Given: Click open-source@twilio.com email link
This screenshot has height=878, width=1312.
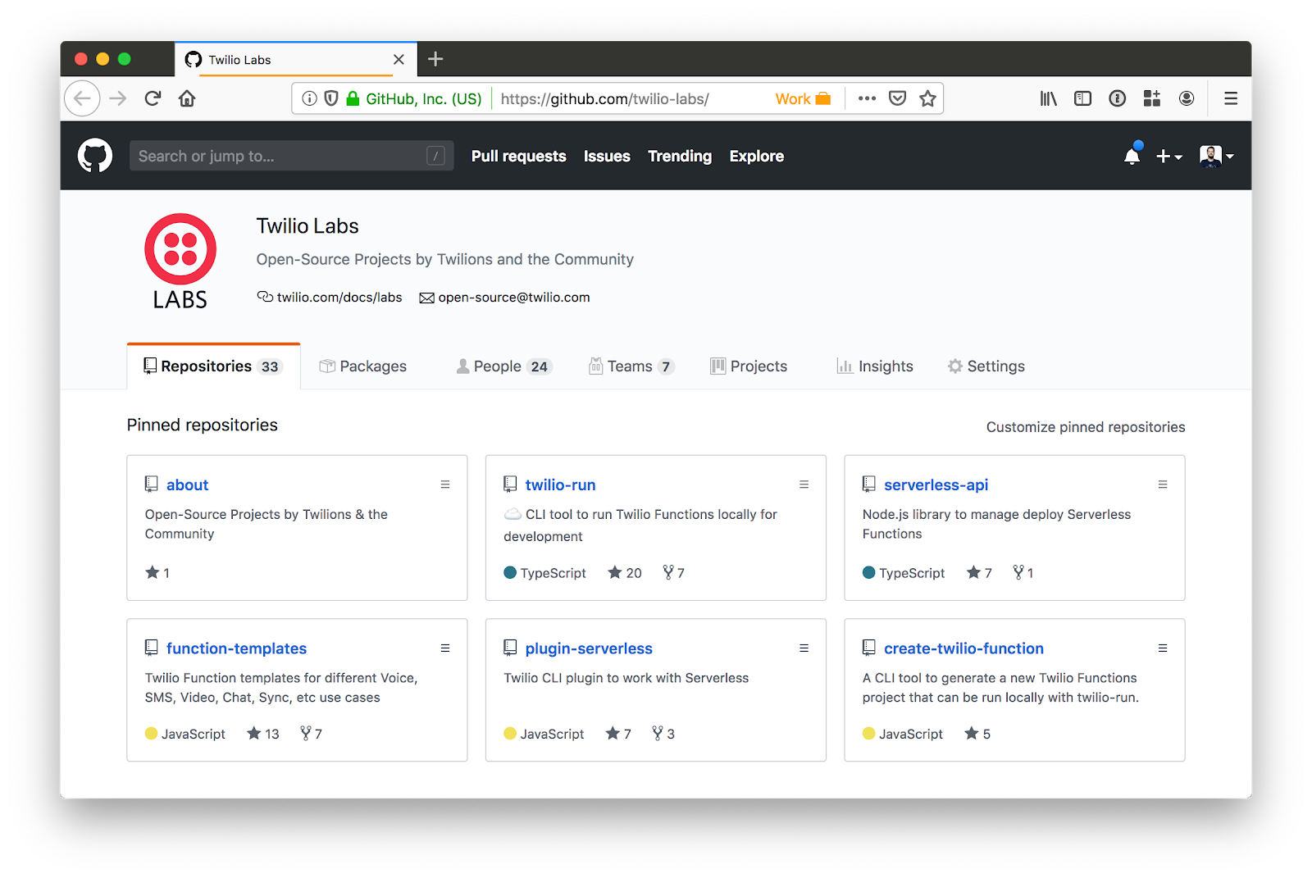Looking at the screenshot, I should [x=513, y=297].
